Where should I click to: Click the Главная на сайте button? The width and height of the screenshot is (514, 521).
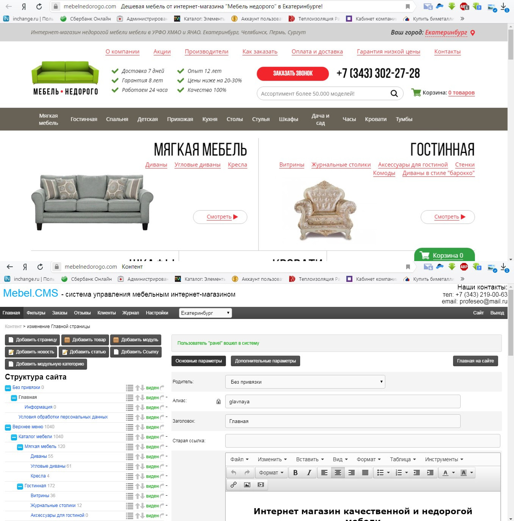[475, 361]
